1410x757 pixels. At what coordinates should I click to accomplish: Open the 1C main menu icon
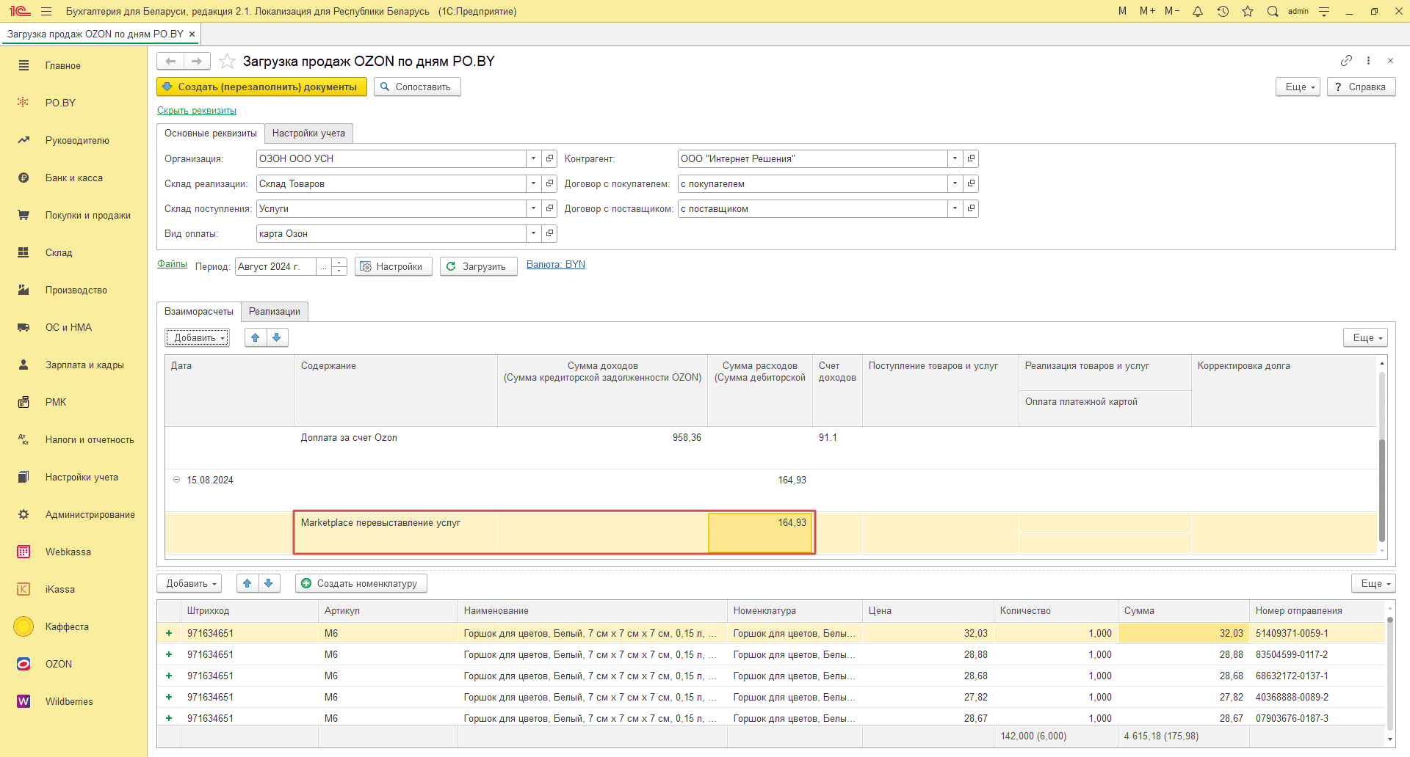tap(19, 11)
